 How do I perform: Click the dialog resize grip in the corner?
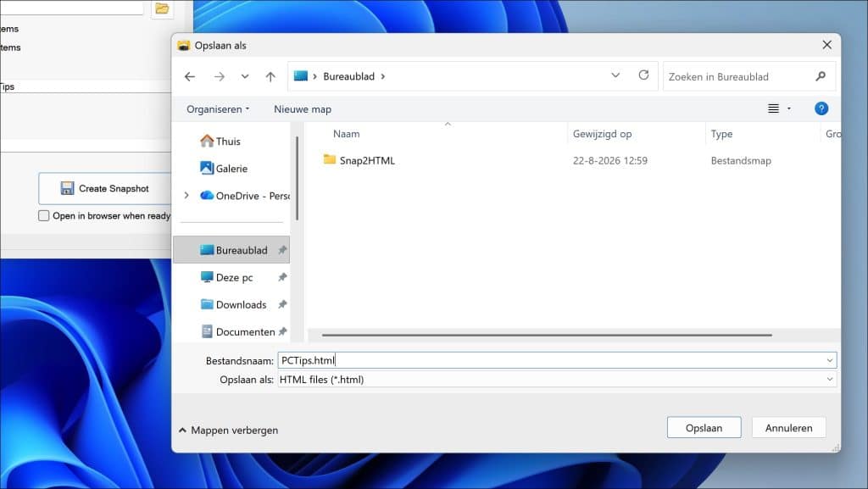(835, 447)
